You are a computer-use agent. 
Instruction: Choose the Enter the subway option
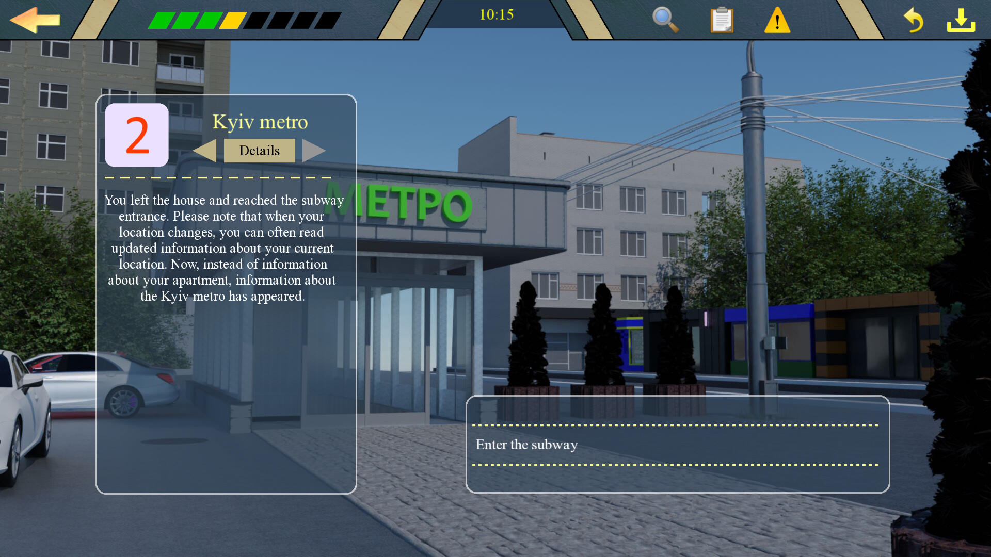click(526, 445)
